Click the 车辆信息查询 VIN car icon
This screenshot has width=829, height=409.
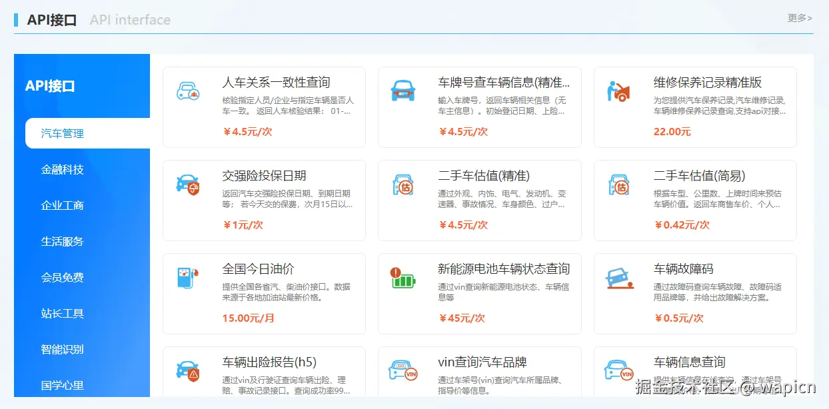pos(618,372)
